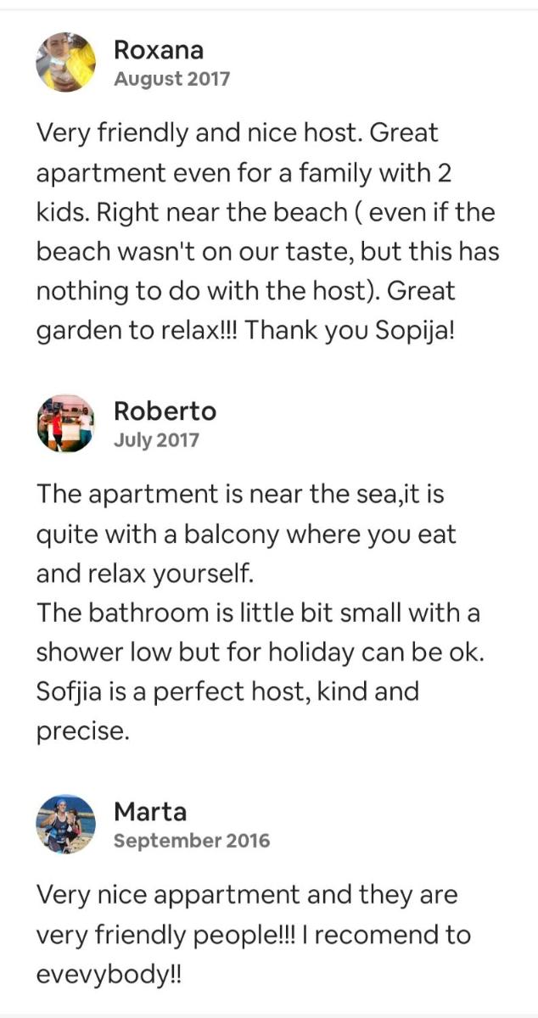Screen dimensions: 538x1018
Task: Open Roxana's profile picture
Action: (66, 63)
